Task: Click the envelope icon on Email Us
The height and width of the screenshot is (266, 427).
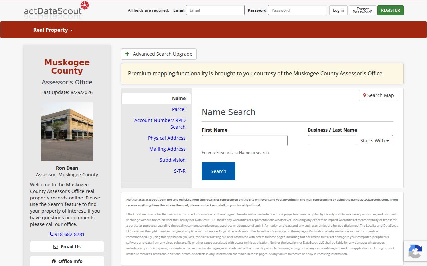Action: [x=56, y=247]
